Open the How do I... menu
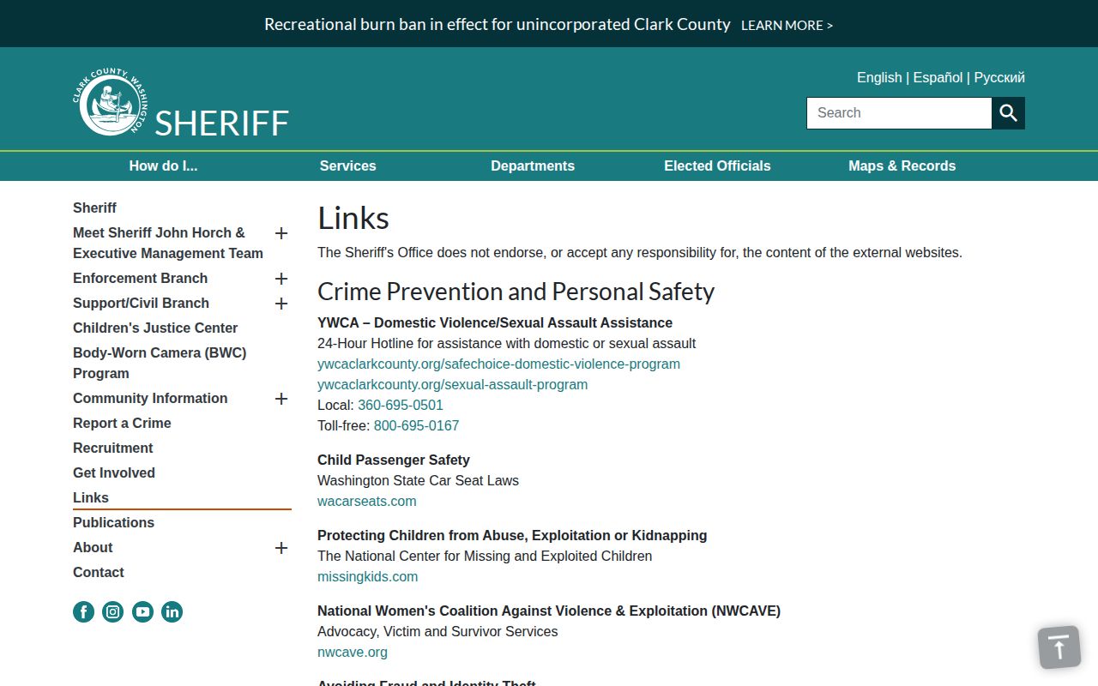 [163, 166]
